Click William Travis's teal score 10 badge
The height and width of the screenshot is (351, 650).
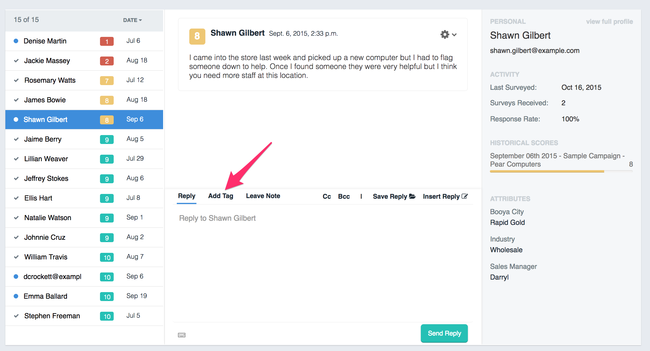[107, 257]
